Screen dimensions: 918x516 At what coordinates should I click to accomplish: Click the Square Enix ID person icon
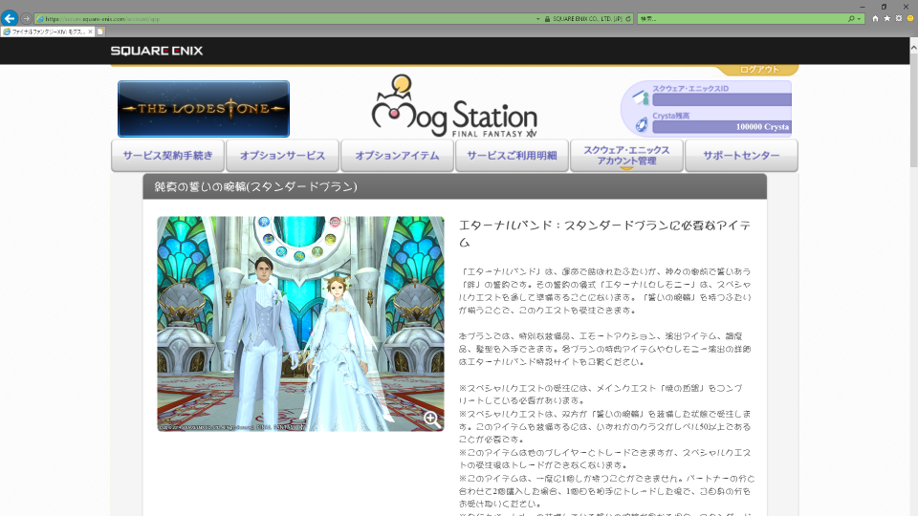tap(641, 97)
